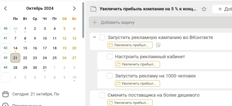Screen dimensions: 232x106
Task: Click the calendar icon beside Сегодня
Action: tap(5, 94)
